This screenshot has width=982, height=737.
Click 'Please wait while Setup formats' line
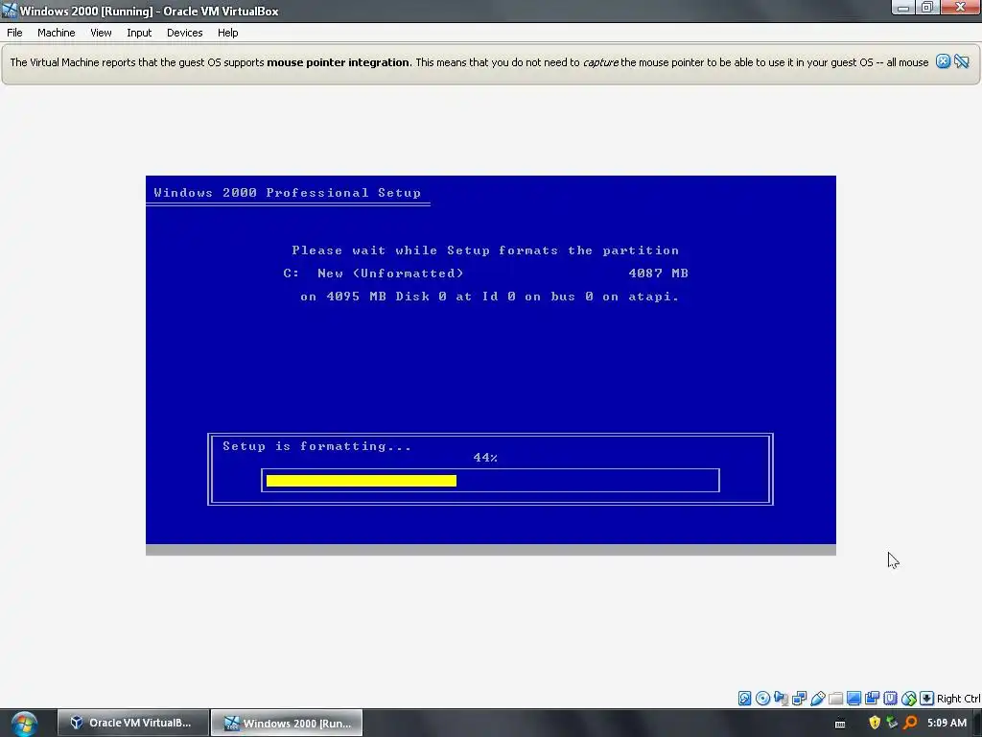point(485,250)
